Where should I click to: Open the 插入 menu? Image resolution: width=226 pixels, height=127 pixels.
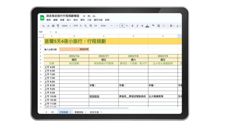(x=69, y=20)
